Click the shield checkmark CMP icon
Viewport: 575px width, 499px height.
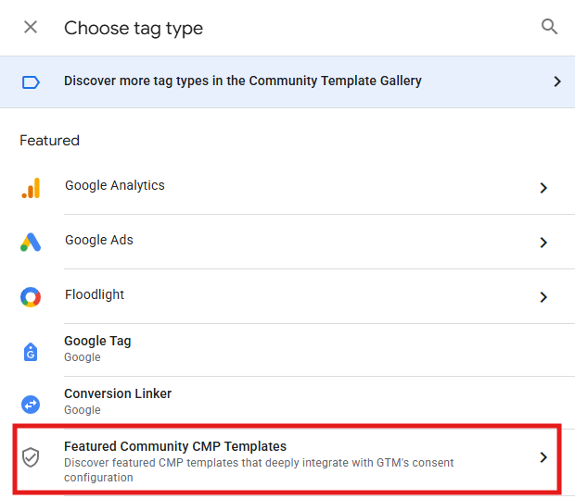tap(31, 457)
